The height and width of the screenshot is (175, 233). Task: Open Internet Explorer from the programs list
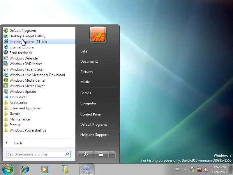coord(39,47)
